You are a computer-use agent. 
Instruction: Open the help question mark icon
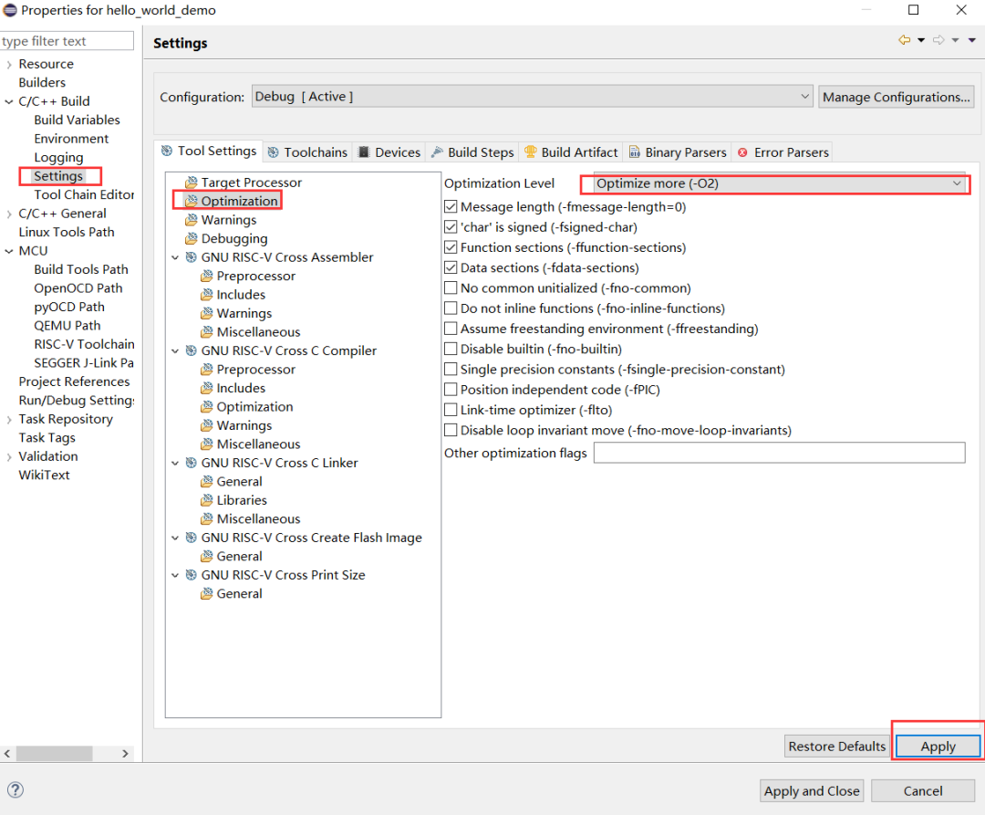coord(16,789)
